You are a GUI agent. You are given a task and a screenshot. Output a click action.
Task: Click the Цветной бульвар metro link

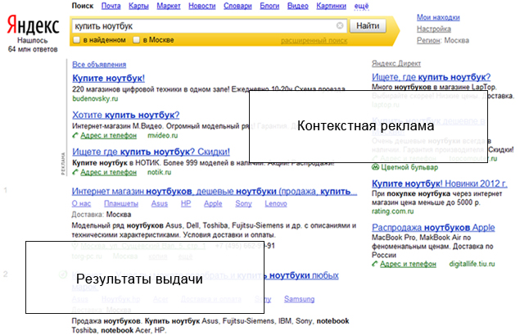click(409, 167)
